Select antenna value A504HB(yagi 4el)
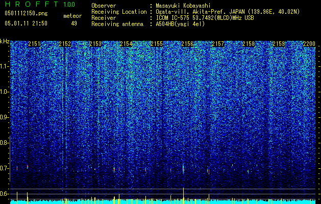The image size is (321, 204). (x=180, y=24)
